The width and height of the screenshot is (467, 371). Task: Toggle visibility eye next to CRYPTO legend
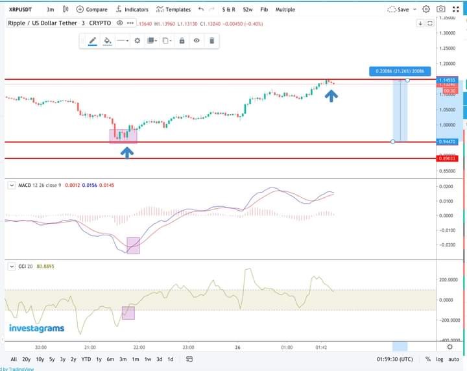pyautogui.click(x=120, y=23)
